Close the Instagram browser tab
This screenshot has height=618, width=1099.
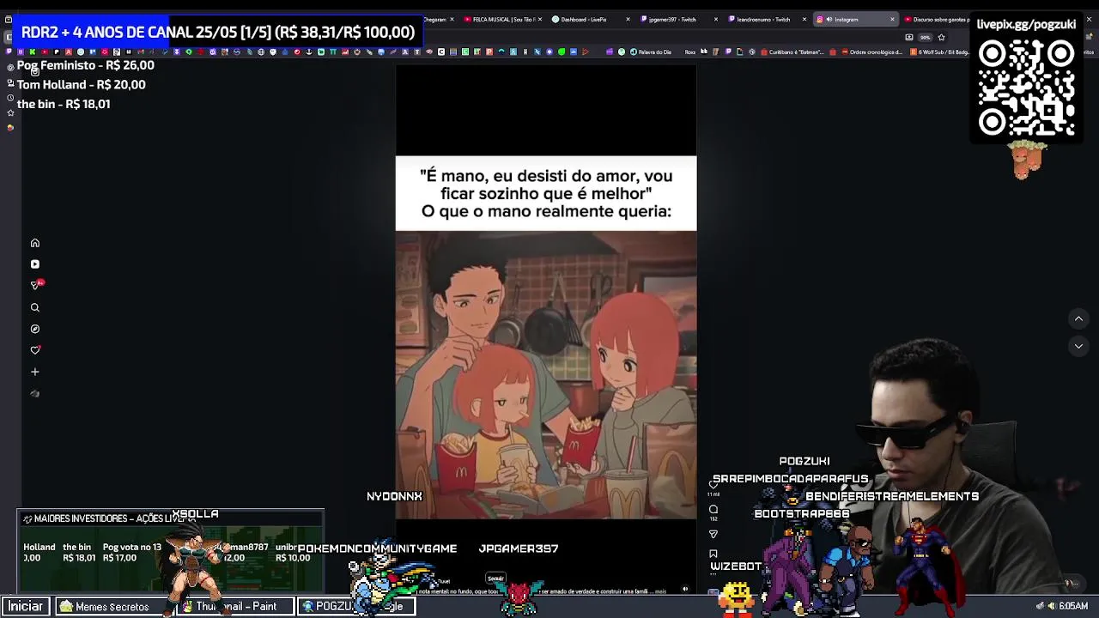point(892,19)
